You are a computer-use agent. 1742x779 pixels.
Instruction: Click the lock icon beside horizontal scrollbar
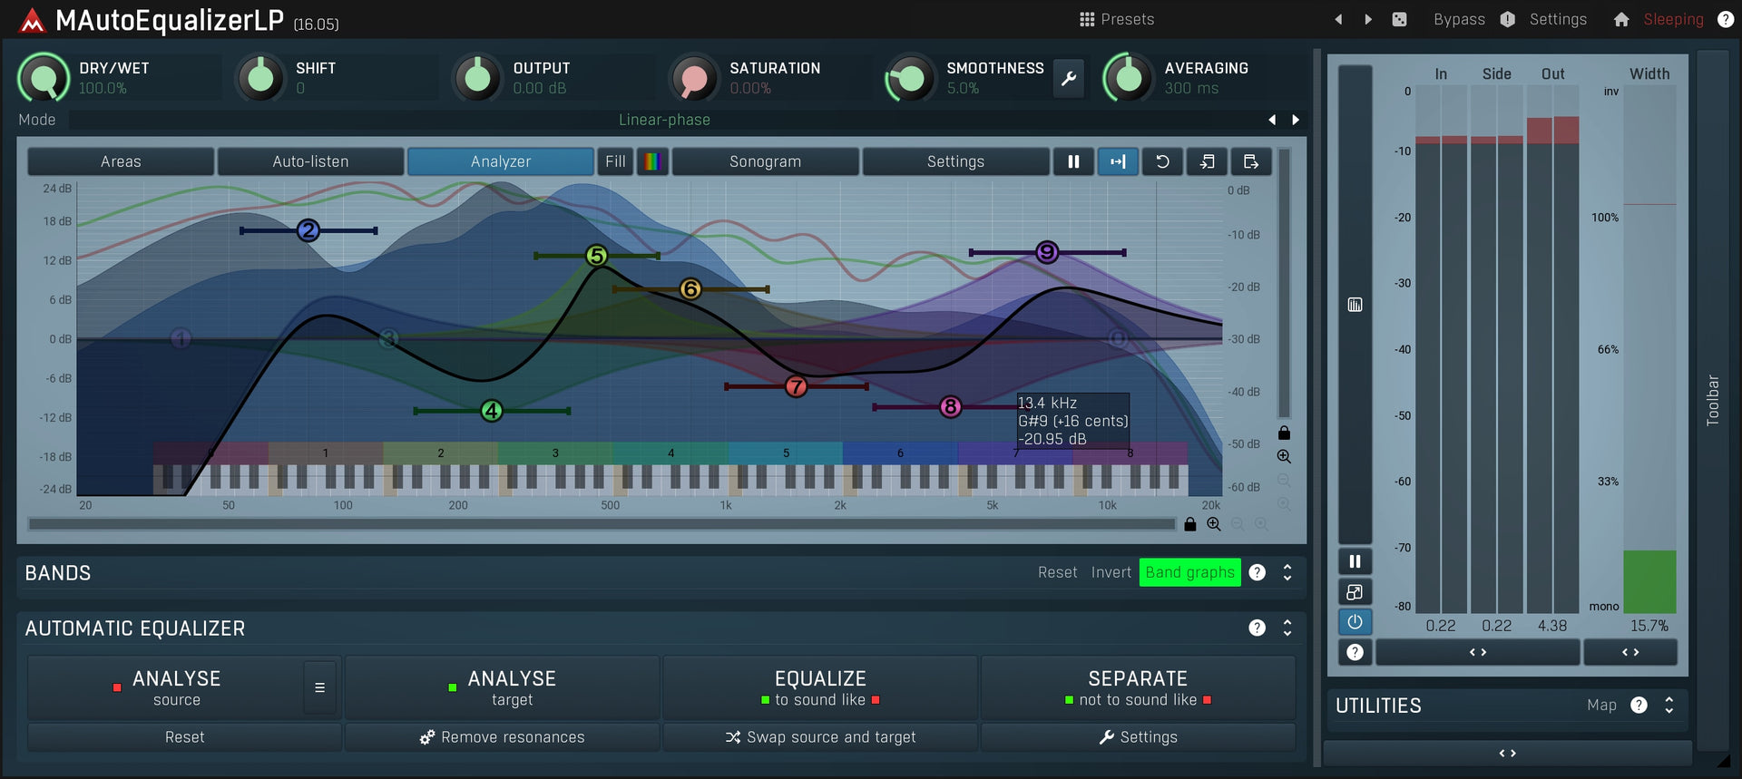tap(1190, 524)
